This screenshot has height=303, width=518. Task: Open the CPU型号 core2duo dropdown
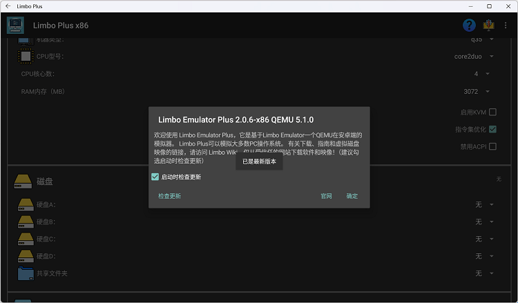(492, 57)
